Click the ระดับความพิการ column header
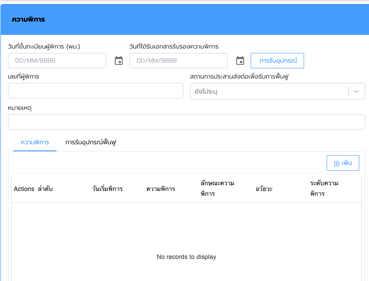Image resolution: width=369 pixels, height=281 pixels. pyautogui.click(x=324, y=188)
